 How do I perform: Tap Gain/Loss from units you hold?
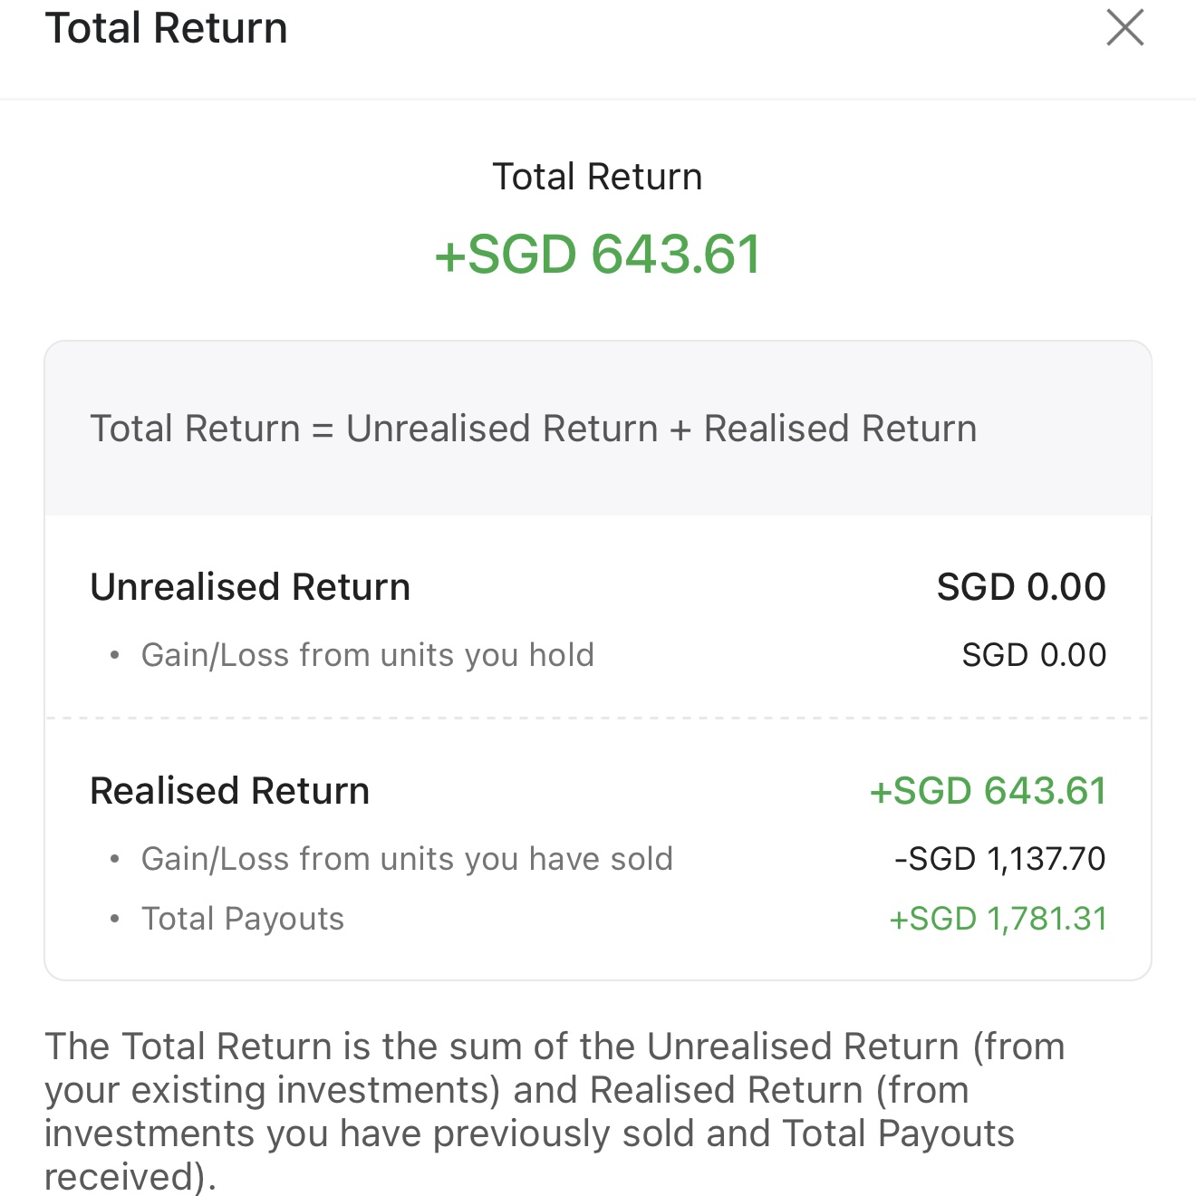coord(368,655)
